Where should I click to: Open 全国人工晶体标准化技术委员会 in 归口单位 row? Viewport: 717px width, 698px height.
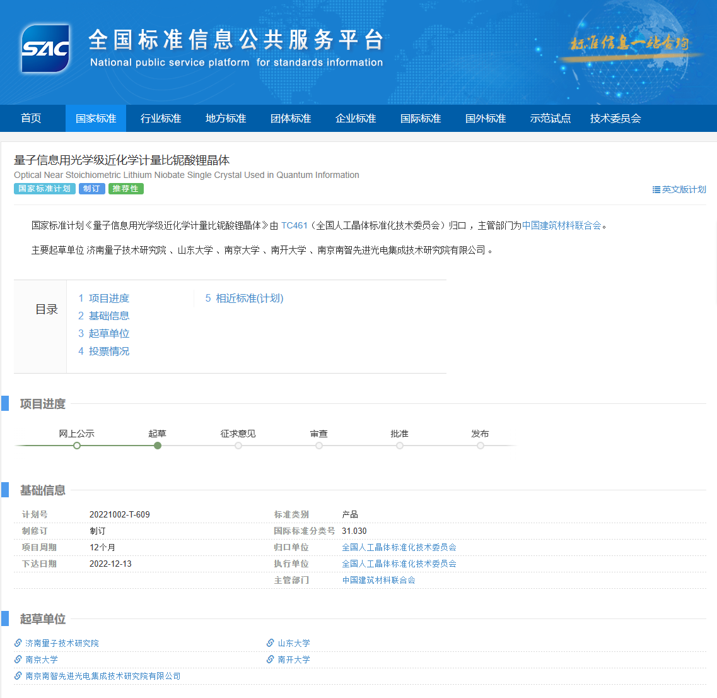[399, 547]
